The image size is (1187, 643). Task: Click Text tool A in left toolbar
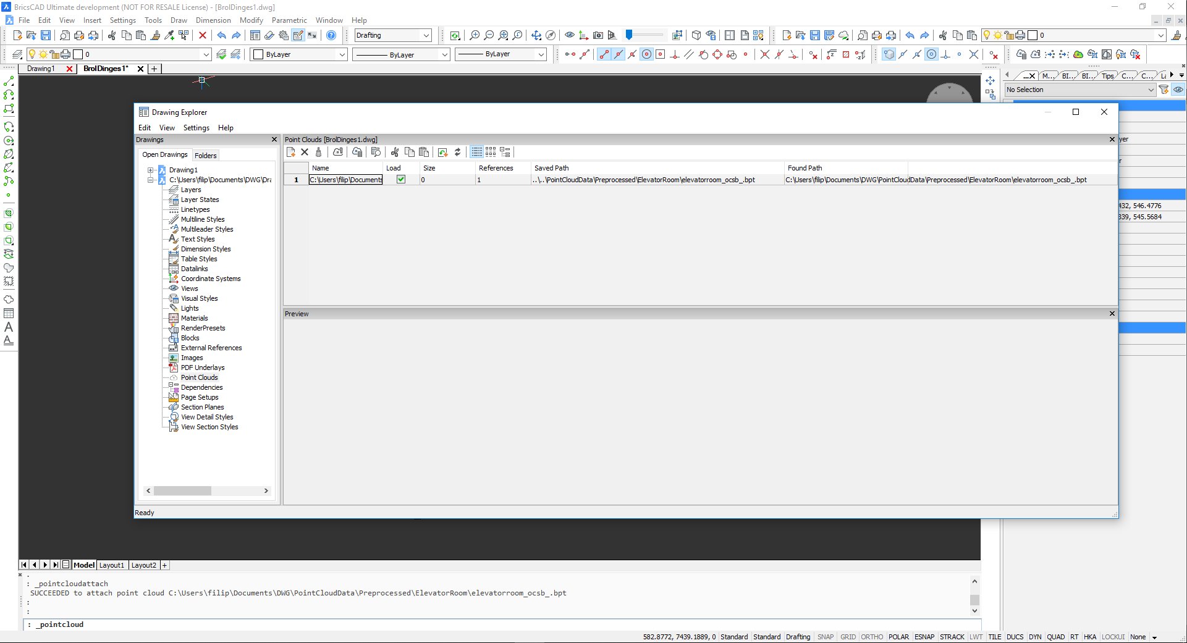(9, 327)
